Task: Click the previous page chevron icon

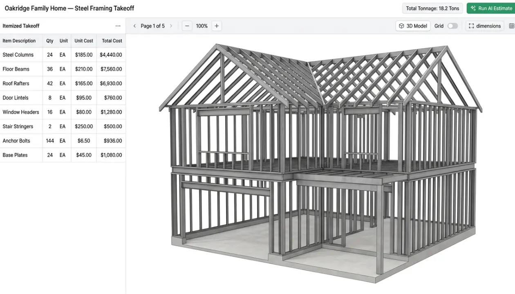Action: [x=134, y=25]
